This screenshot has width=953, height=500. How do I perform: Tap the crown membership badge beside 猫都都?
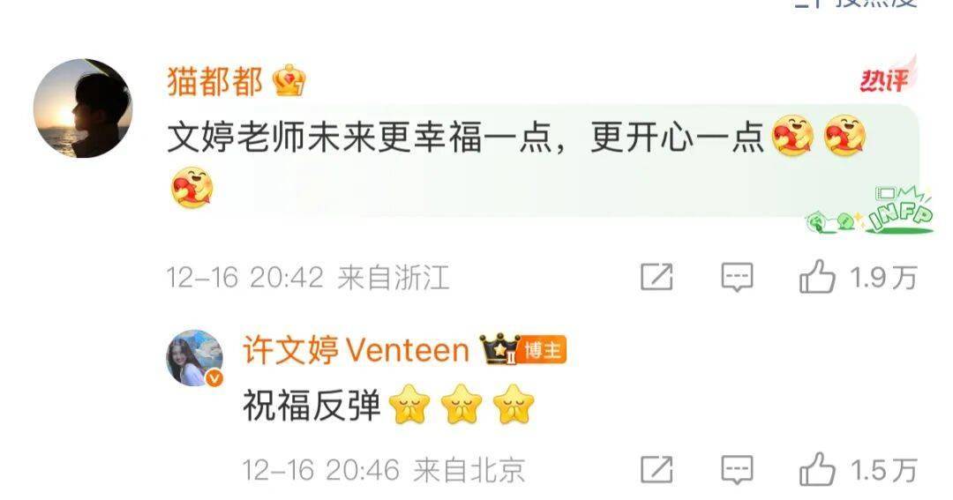[289, 81]
